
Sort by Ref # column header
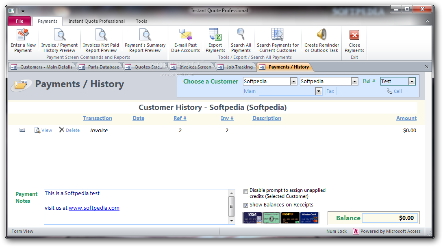[180, 118]
